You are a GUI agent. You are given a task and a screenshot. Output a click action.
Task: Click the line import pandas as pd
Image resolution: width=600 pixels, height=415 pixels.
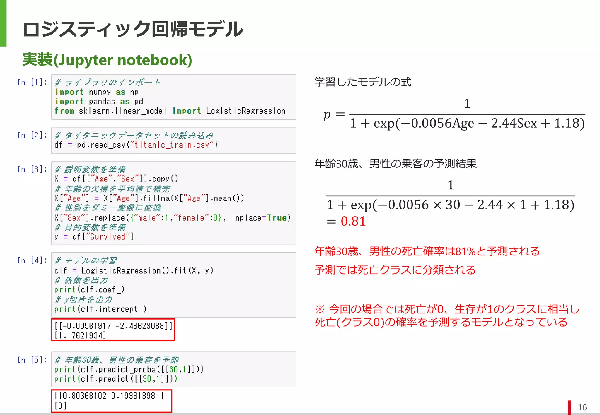coord(99,102)
